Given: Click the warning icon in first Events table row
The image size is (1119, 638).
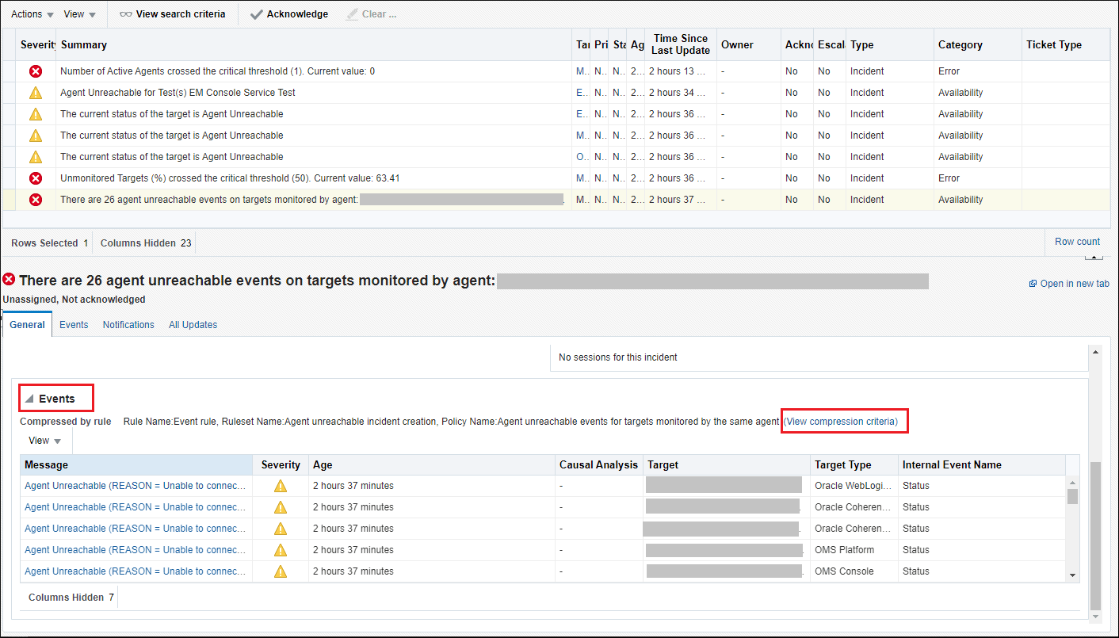Looking at the screenshot, I should (x=281, y=486).
